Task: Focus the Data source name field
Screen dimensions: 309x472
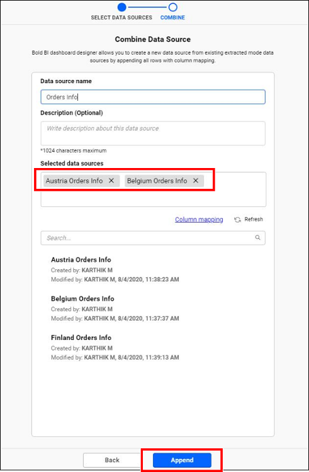Action: pyautogui.click(x=153, y=97)
